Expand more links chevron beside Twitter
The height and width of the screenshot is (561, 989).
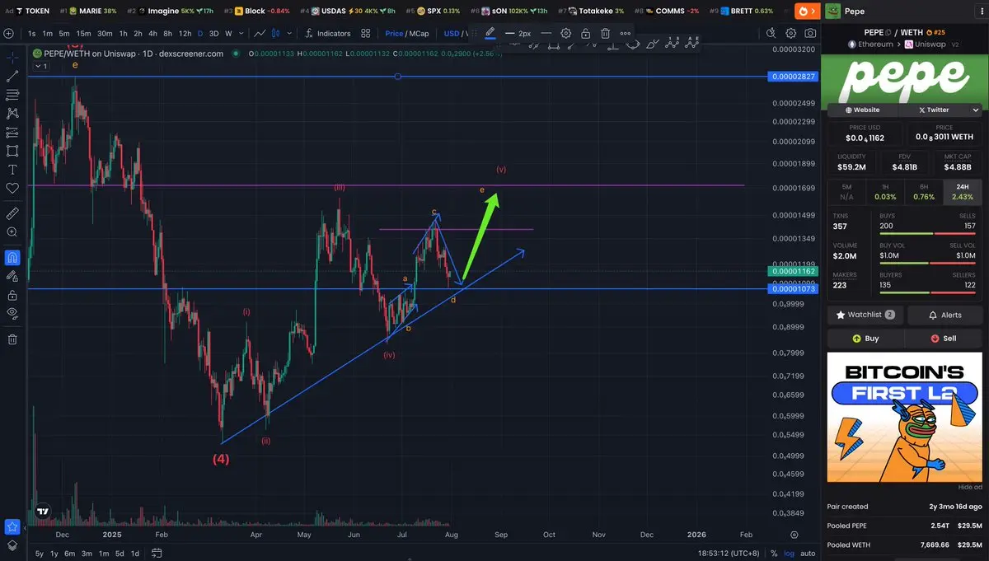point(976,110)
